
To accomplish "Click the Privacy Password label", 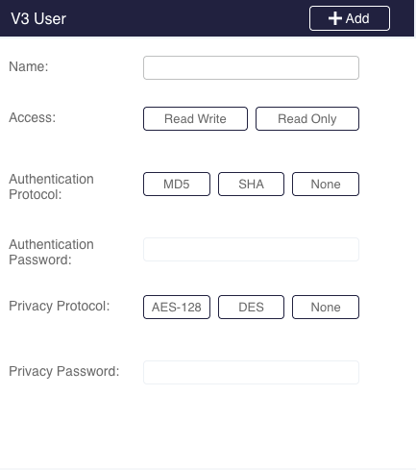I will pos(64,371).
